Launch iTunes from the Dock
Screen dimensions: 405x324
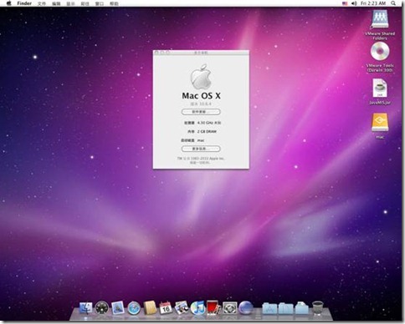coord(197,308)
